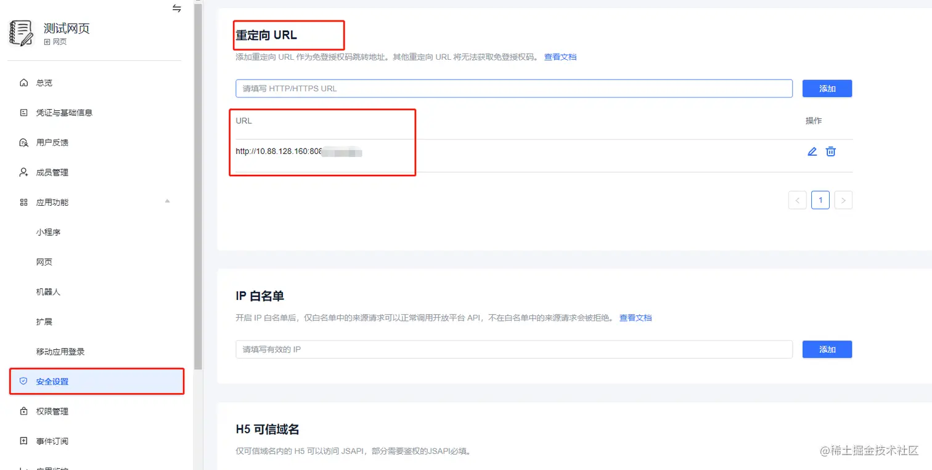Click 添加 button for IP whitelist

pyautogui.click(x=827, y=349)
